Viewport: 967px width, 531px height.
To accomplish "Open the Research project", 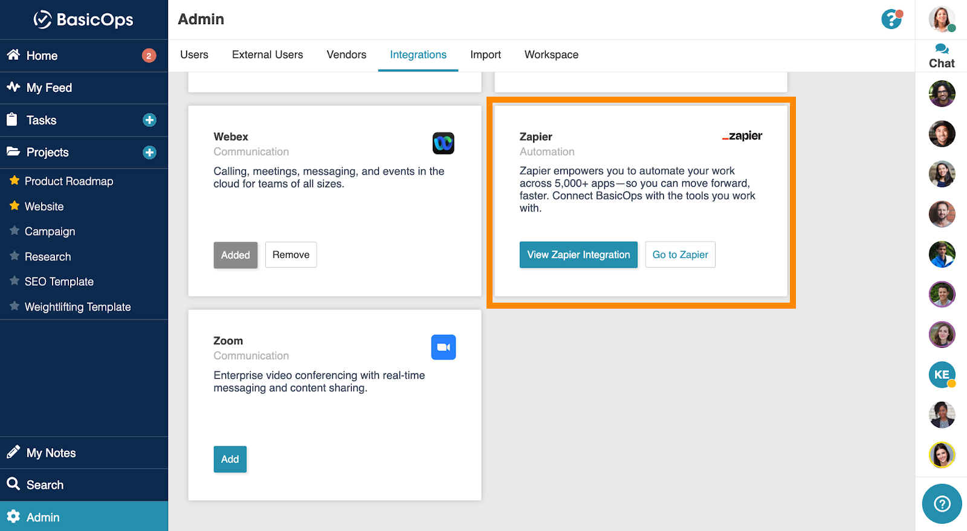I will pyautogui.click(x=48, y=257).
